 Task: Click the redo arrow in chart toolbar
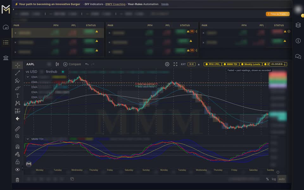(93, 64)
